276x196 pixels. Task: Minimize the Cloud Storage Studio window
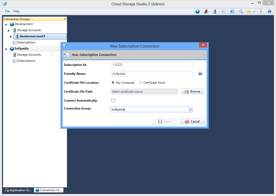pyautogui.click(x=252, y=3)
